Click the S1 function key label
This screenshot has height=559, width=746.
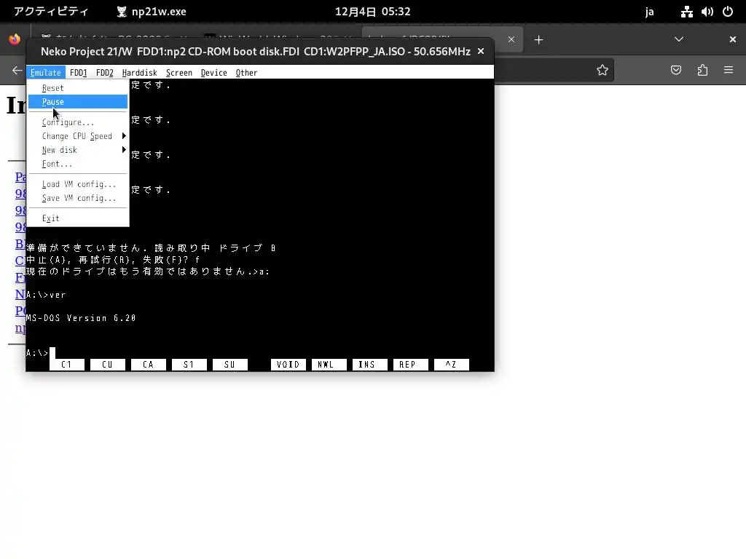tap(189, 365)
